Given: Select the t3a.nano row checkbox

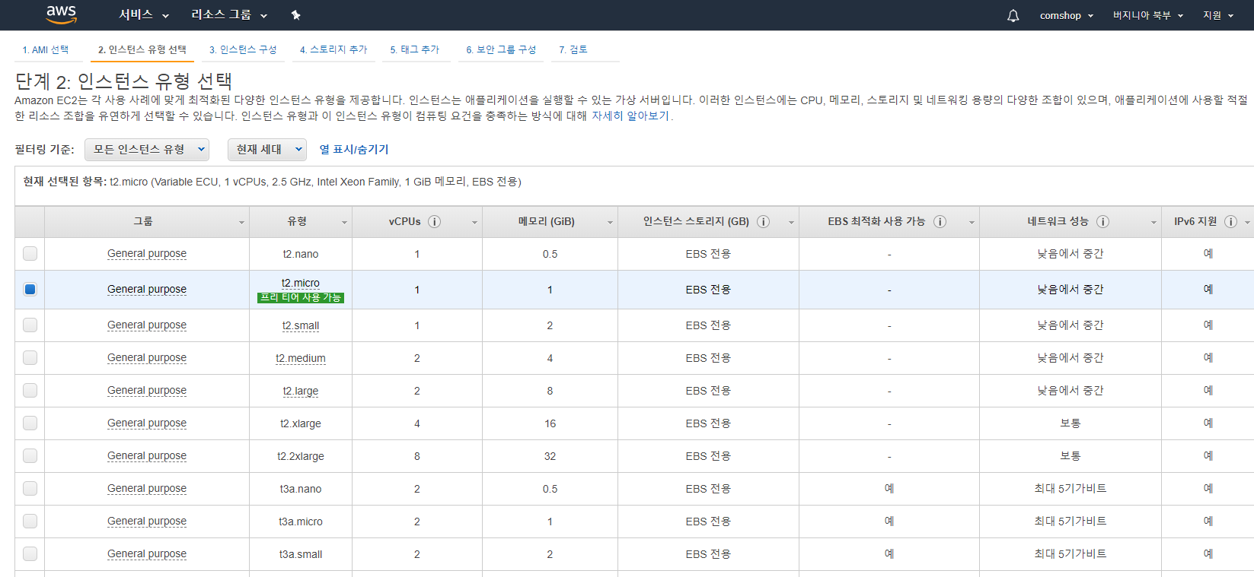Looking at the screenshot, I should [x=30, y=488].
